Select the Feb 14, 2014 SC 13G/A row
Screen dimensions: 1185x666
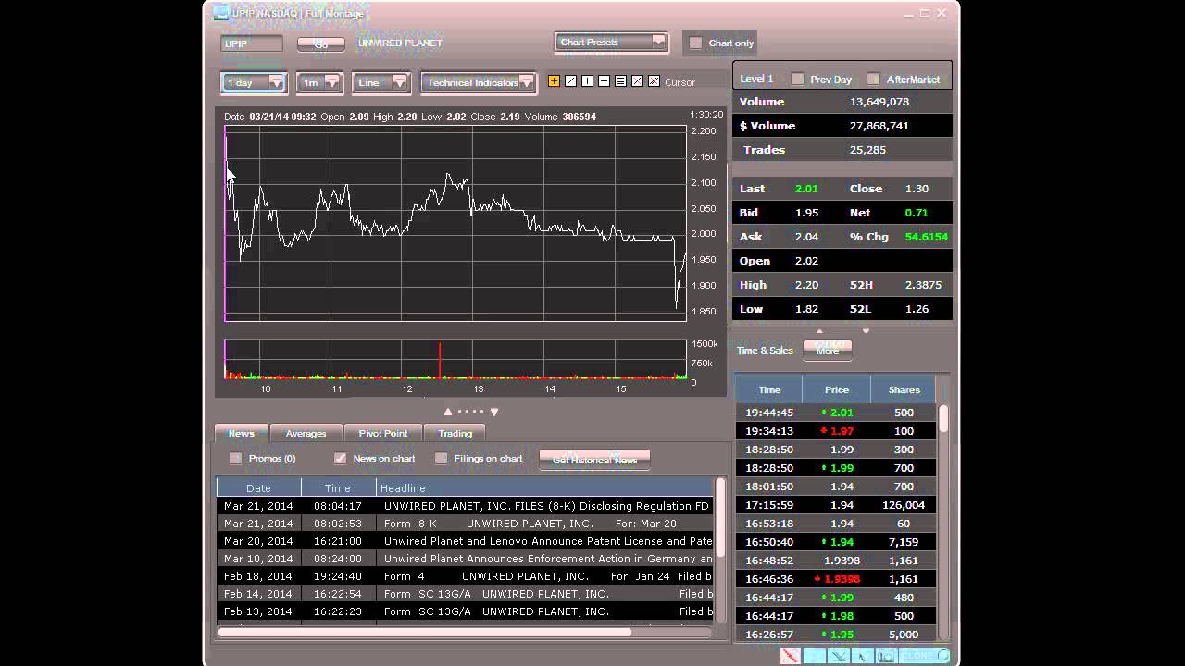coord(465,594)
